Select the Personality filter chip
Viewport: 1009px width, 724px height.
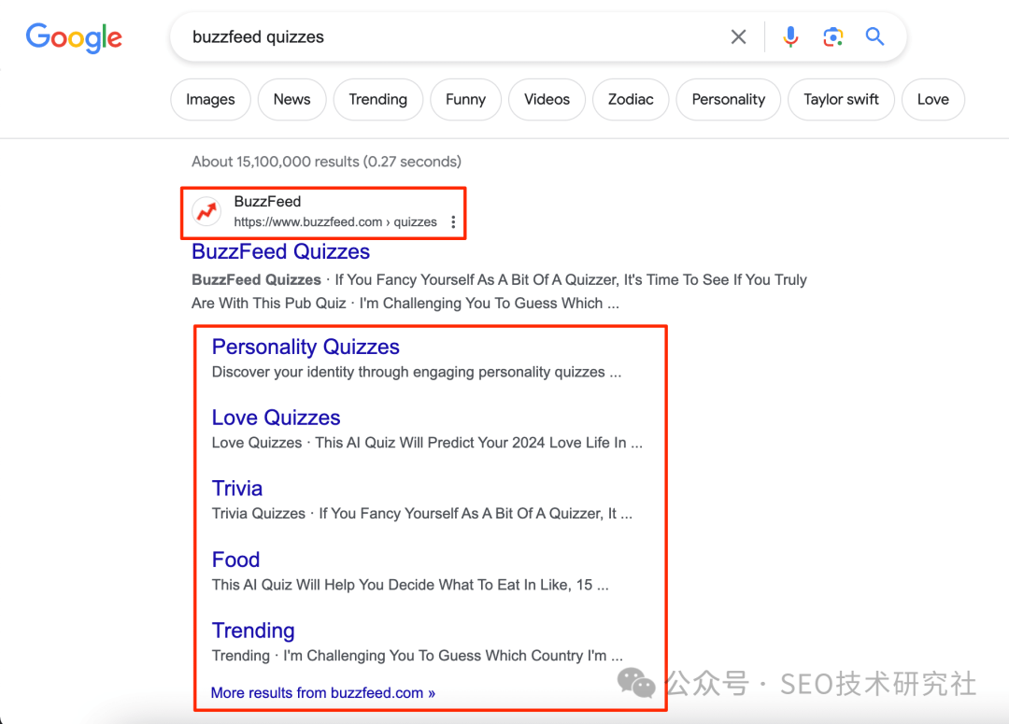(729, 100)
